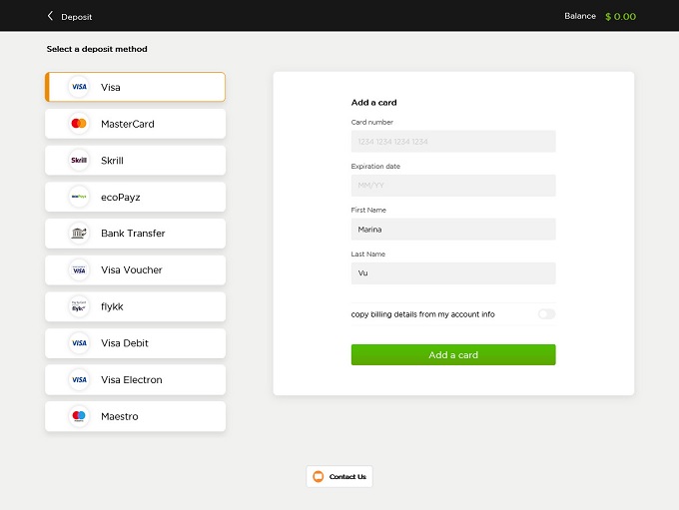The width and height of the screenshot is (679, 510).
Task: Open the Contact Us button
Action: pos(339,477)
